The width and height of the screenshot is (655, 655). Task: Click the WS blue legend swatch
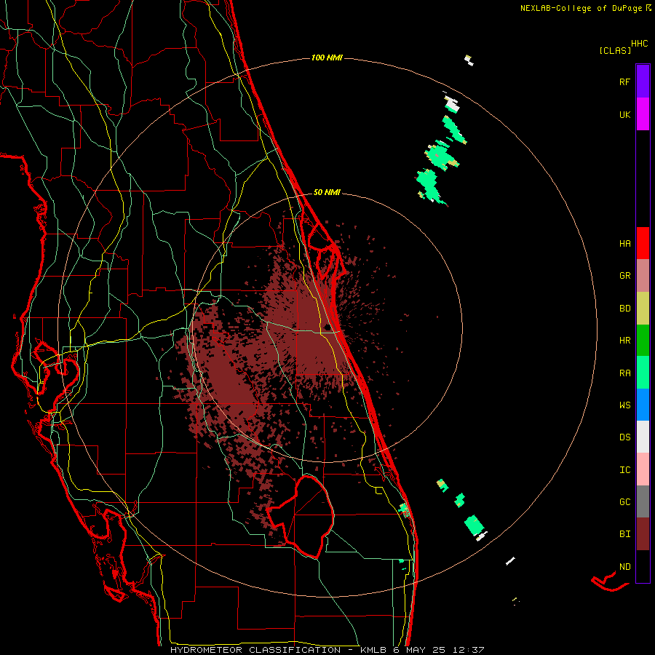click(x=643, y=405)
